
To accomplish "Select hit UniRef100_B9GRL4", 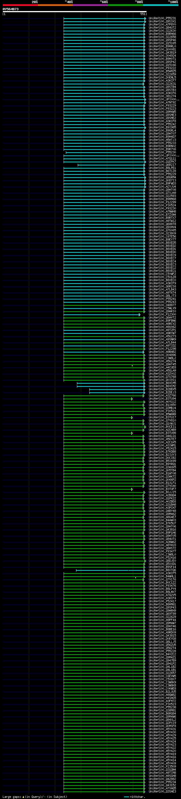I will tap(162, 131).
